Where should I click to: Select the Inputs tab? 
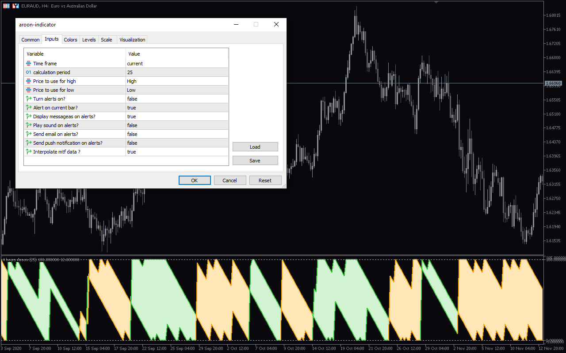click(52, 39)
